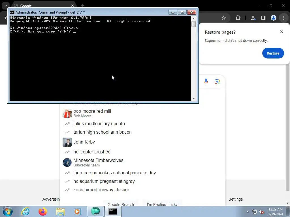Open Windows Media Player from the taskbar
This screenshot has height=217, width=290.
click(x=77, y=211)
